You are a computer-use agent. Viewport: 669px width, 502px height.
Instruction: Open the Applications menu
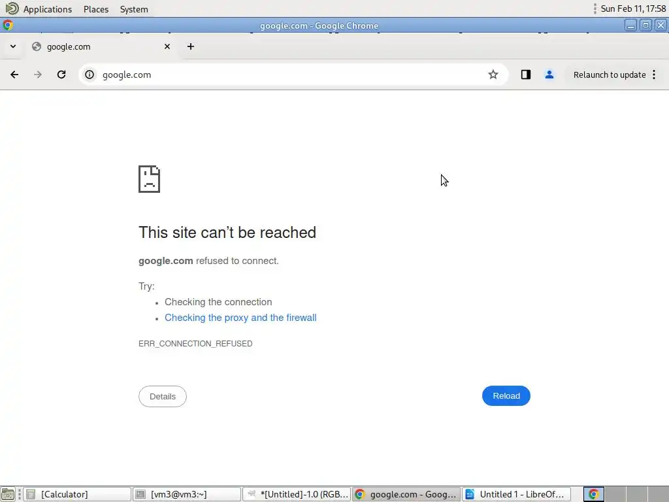tap(47, 9)
